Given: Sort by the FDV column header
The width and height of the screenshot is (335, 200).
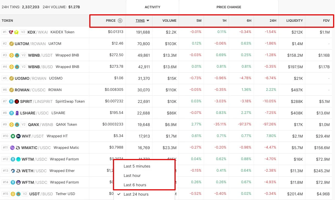Looking at the screenshot, I should [326, 21].
